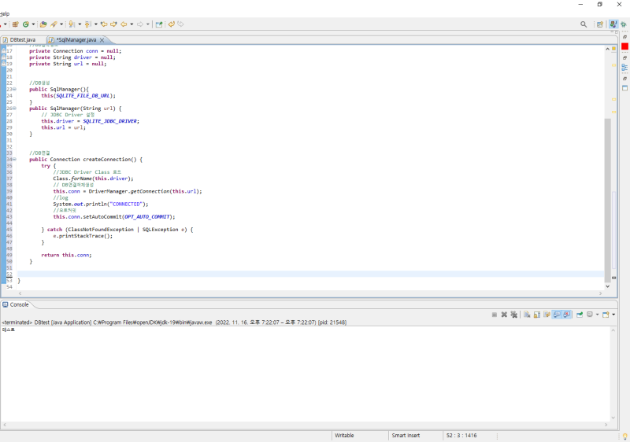Jump to next edit location arrow

point(113,24)
